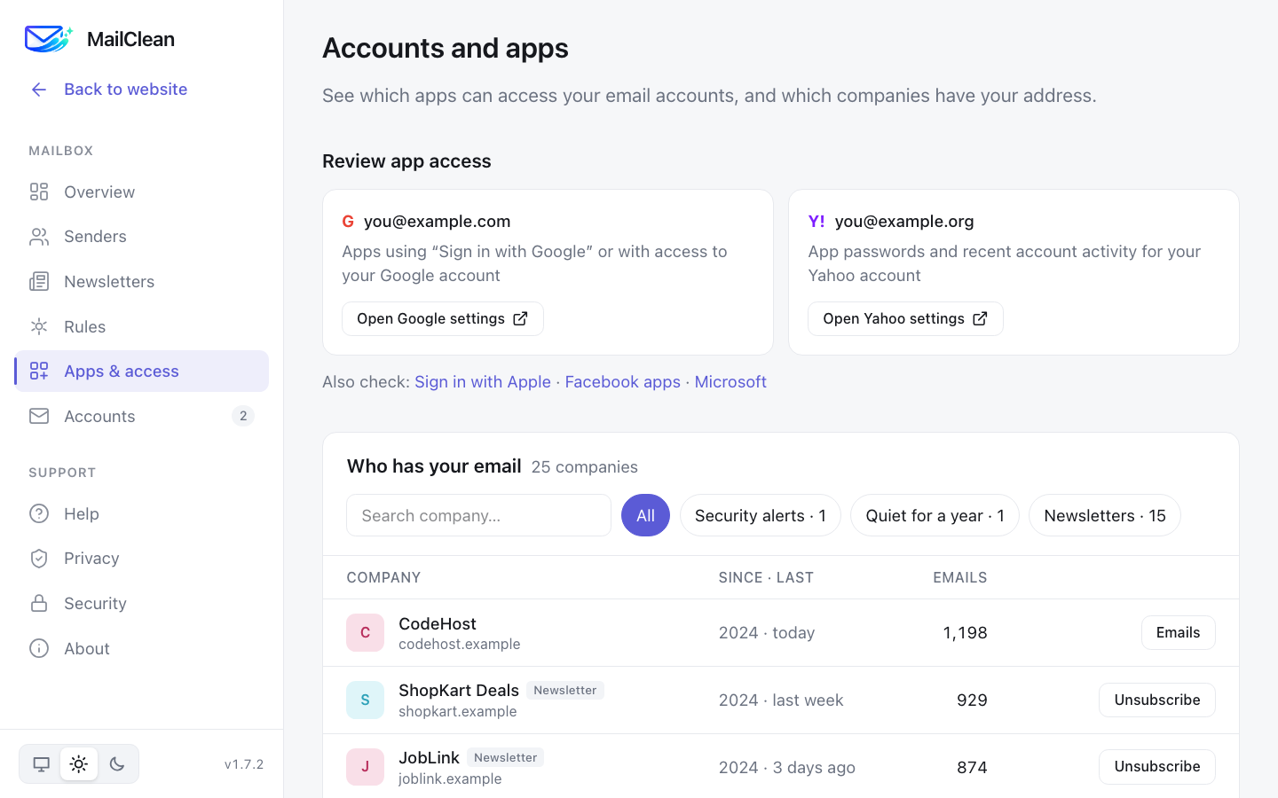Click the ShopKart Deals avatar letter S
The width and height of the screenshot is (1278, 798).
365,700
